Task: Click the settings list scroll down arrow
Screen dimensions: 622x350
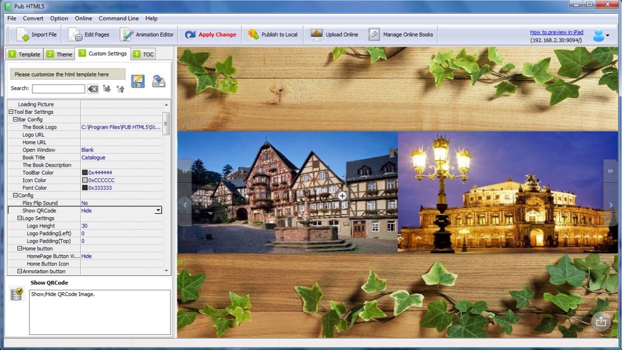Action: point(166,271)
